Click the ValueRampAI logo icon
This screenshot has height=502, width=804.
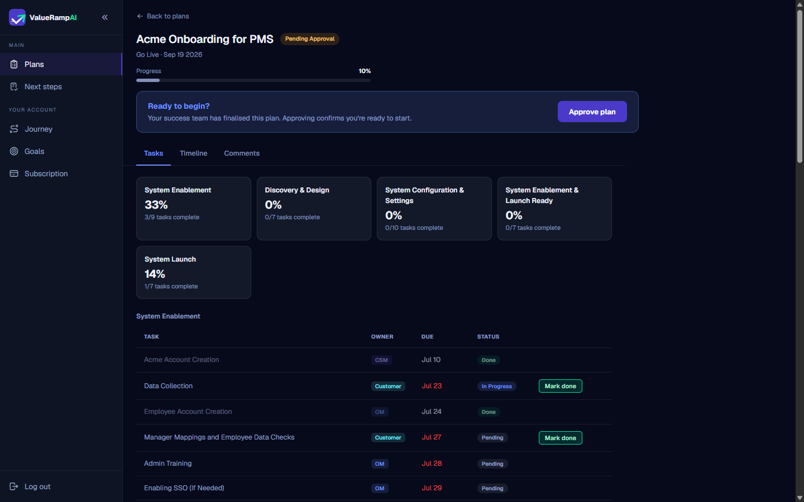click(x=17, y=17)
